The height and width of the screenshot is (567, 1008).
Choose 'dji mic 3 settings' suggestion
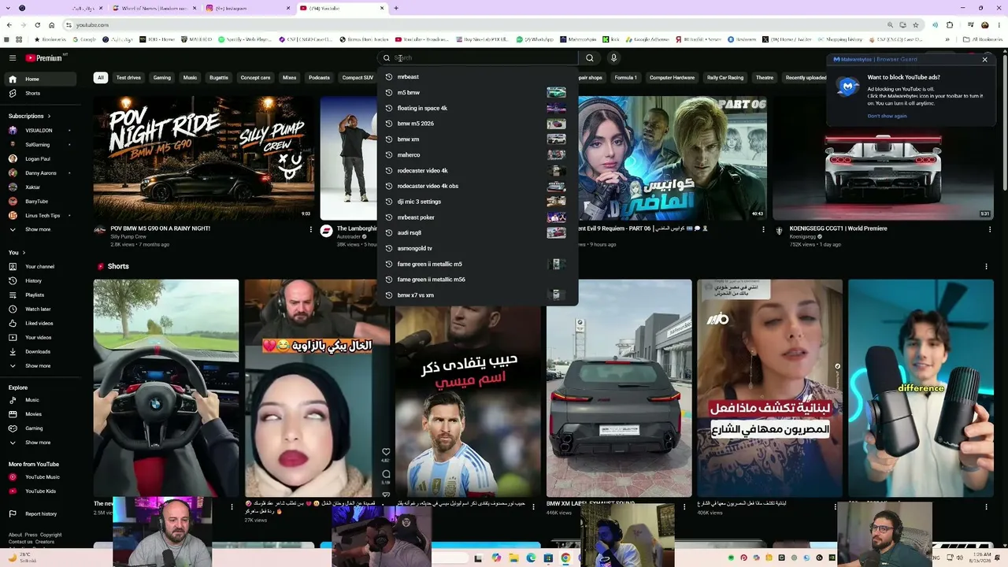(477, 202)
